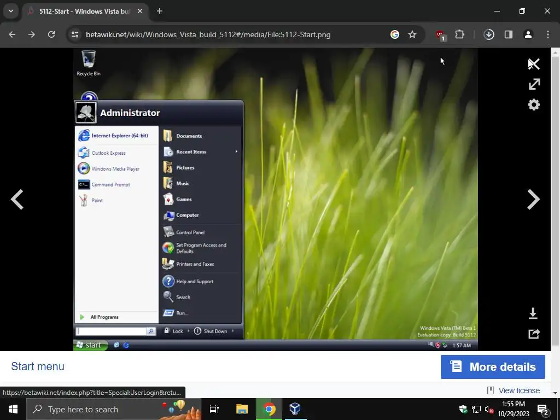Close the 5112-Start tab

coord(140,11)
